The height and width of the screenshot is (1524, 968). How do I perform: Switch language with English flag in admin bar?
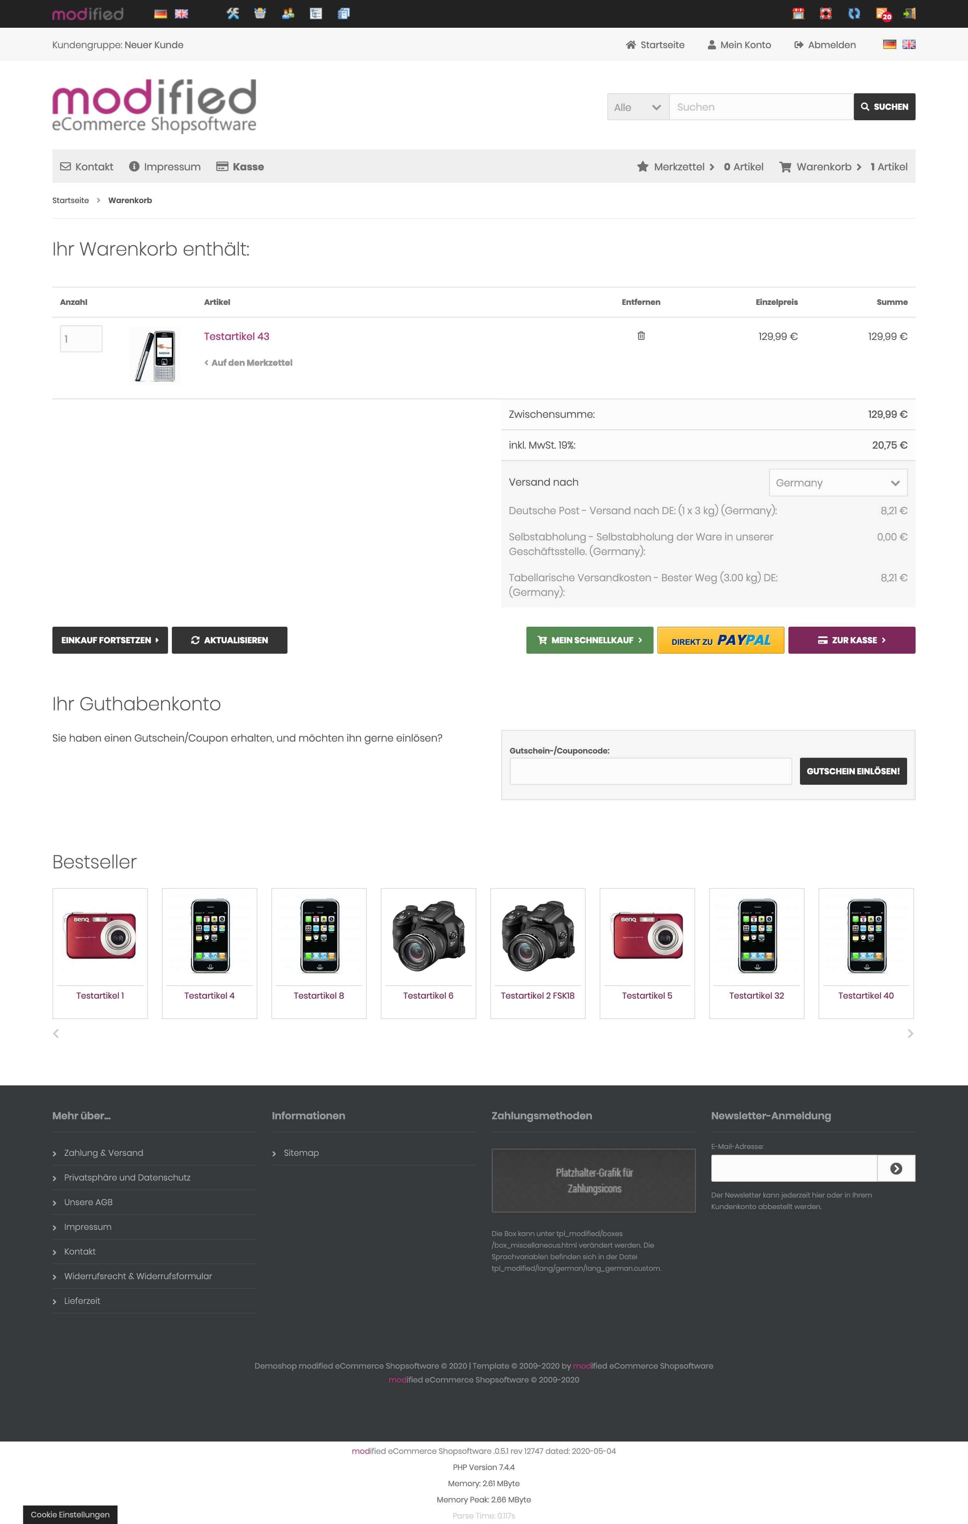pyautogui.click(x=181, y=13)
